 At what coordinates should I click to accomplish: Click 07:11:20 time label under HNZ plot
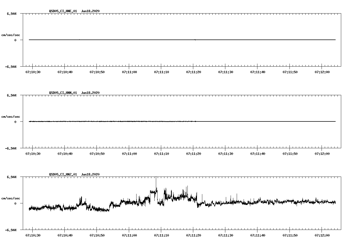pos(194,235)
